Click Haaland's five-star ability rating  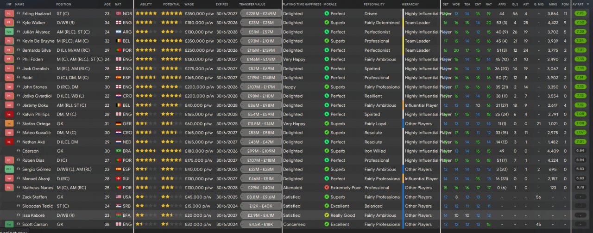pos(145,13)
